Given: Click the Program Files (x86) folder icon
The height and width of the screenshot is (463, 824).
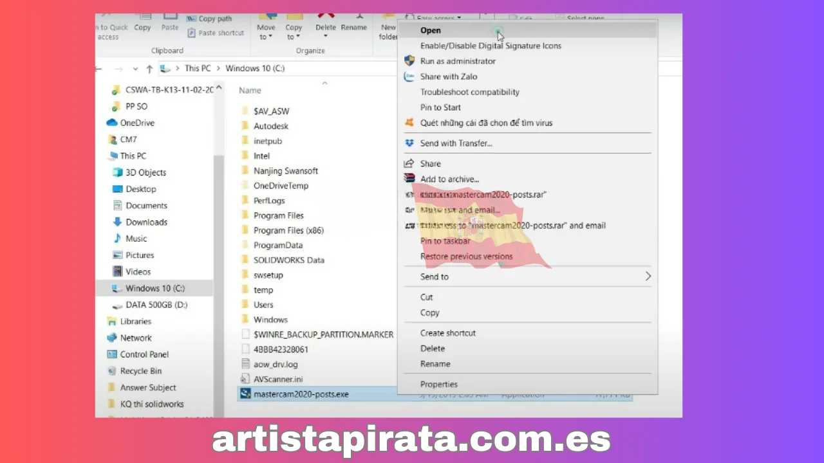Looking at the screenshot, I should point(245,230).
